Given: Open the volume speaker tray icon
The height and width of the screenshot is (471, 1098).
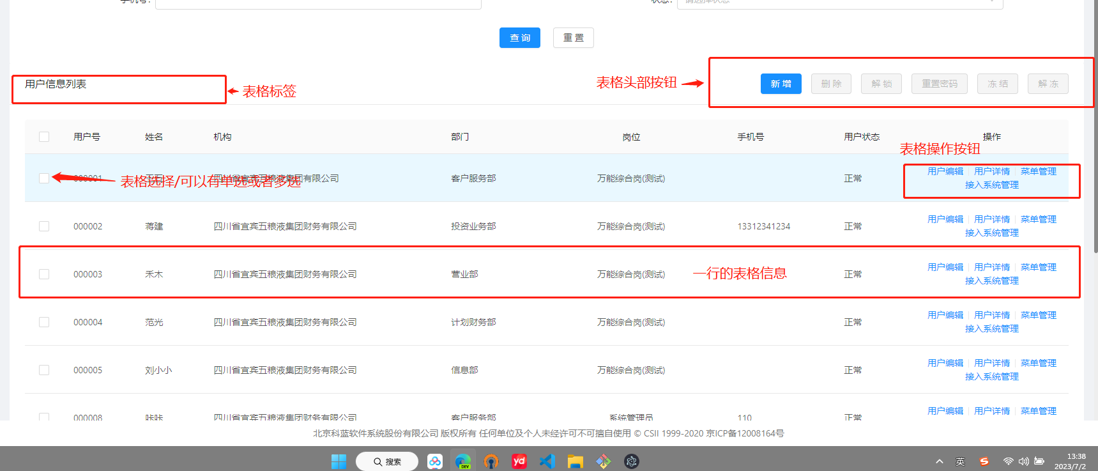Looking at the screenshot, I should (x=1023, y=461).
